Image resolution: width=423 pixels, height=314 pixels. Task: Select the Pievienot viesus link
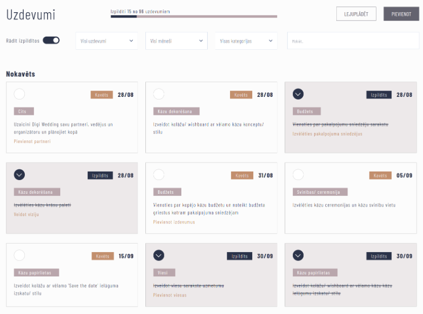tap(170, 295)
